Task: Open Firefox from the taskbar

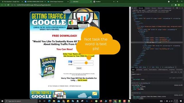Action: (x=101, y=101)
